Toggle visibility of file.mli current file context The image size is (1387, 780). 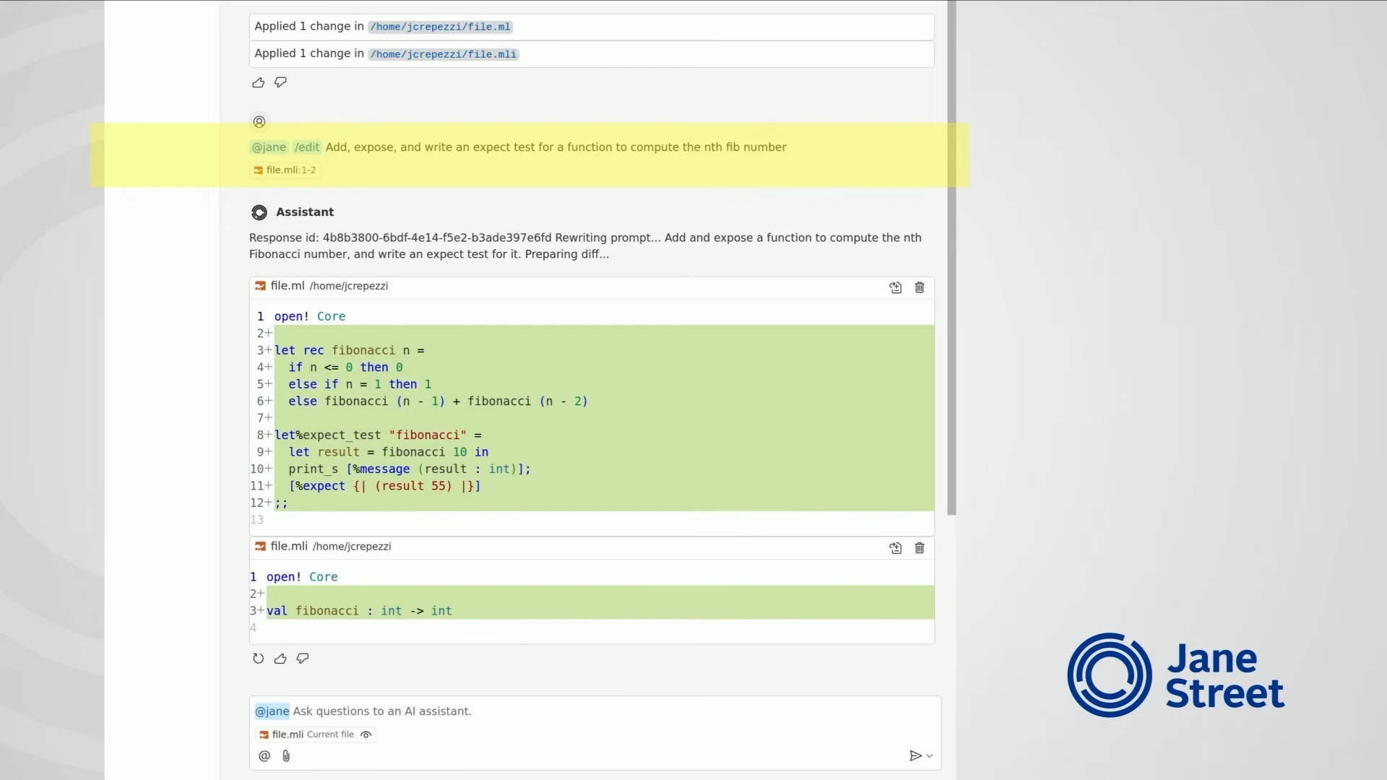coord(366,734)
